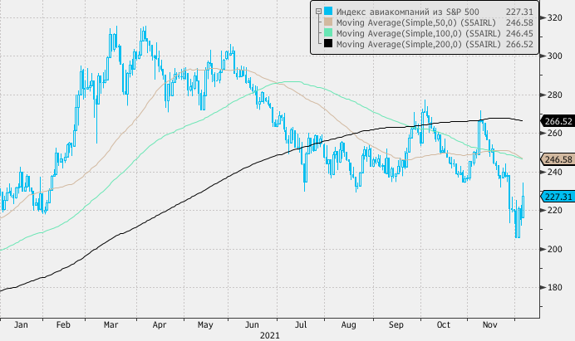Collapse the legend tree with the minus box
The image size is (575, 341).
point(318,10)
